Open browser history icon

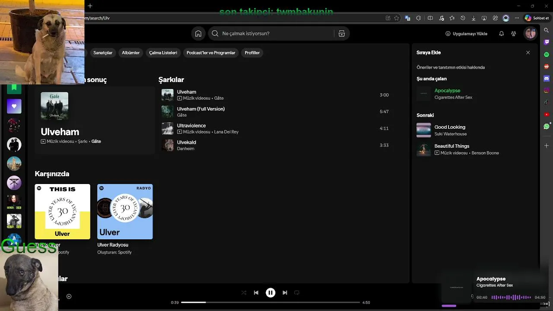(x=463, y=18)
